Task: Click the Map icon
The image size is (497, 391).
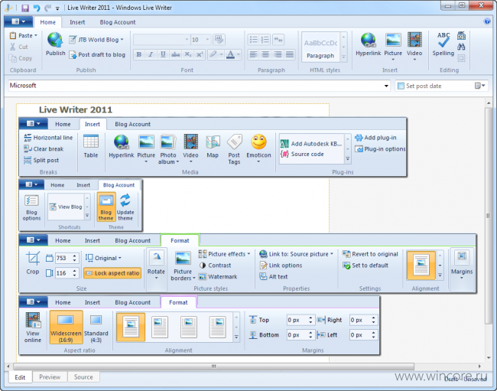Action: click(x=213, y=142)
